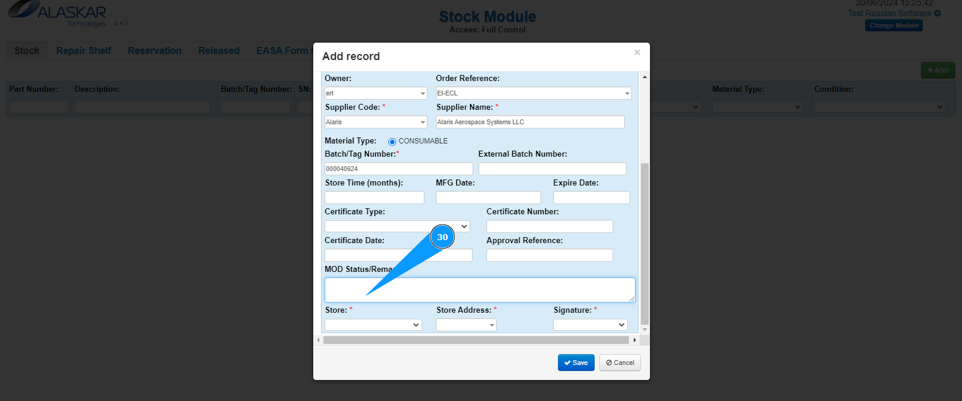The width and height of the screenshot is (962, 401).
Task: Click the Batch/Tag Number field
Action: coord(399,169)
